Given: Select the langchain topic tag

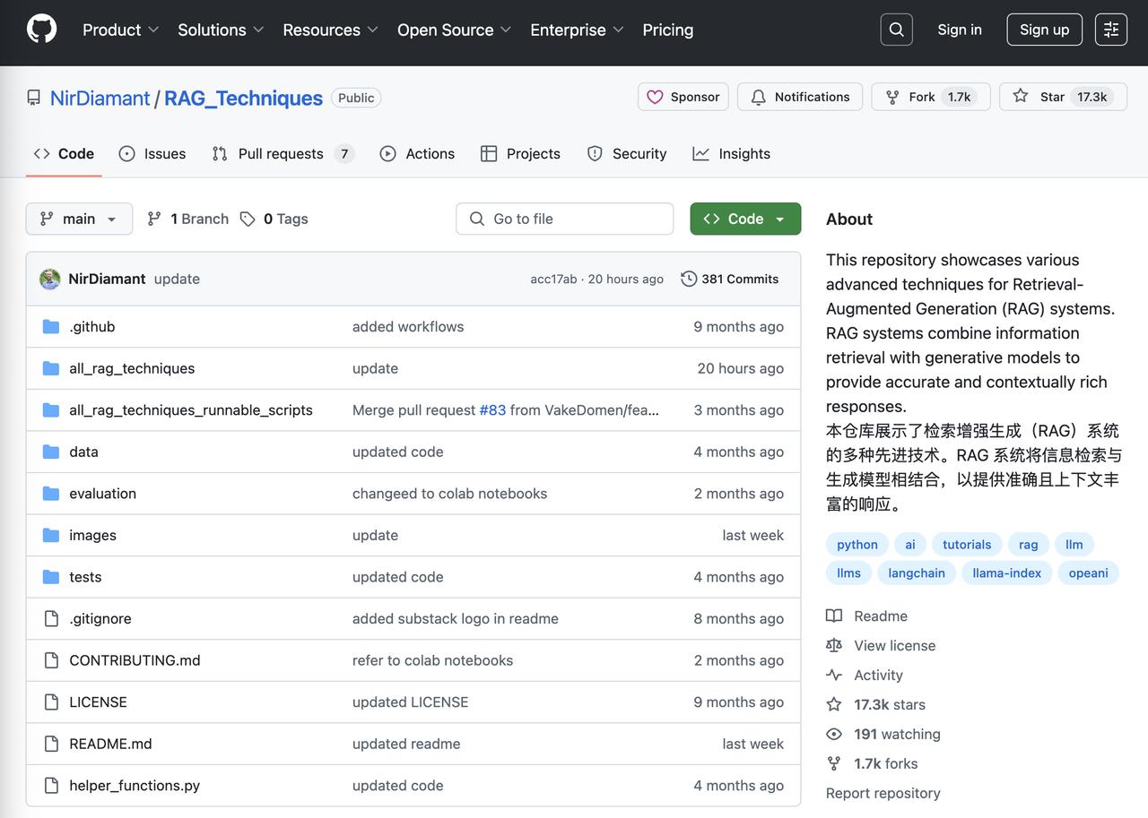Looking at the screenshot, I should pos(916,573).
